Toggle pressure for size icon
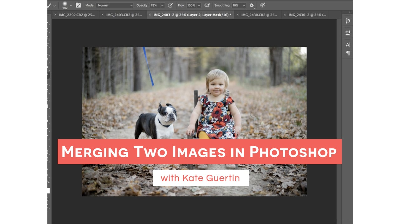The height and width of the screenshot is (224, 399). click(262, 5)
